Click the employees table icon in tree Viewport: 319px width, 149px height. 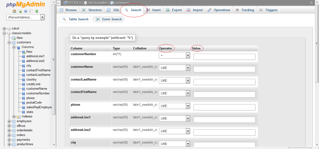pyautogui.click(x=14, y=121)
